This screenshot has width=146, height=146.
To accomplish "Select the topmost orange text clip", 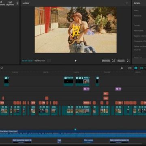I will coord(106,94).
